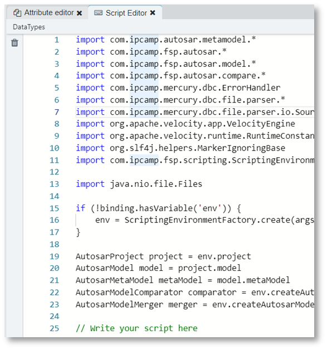Click the VelocityEngine import line
Screen dimensions: 327x350
pyautogui.click(x=186, y=124)
